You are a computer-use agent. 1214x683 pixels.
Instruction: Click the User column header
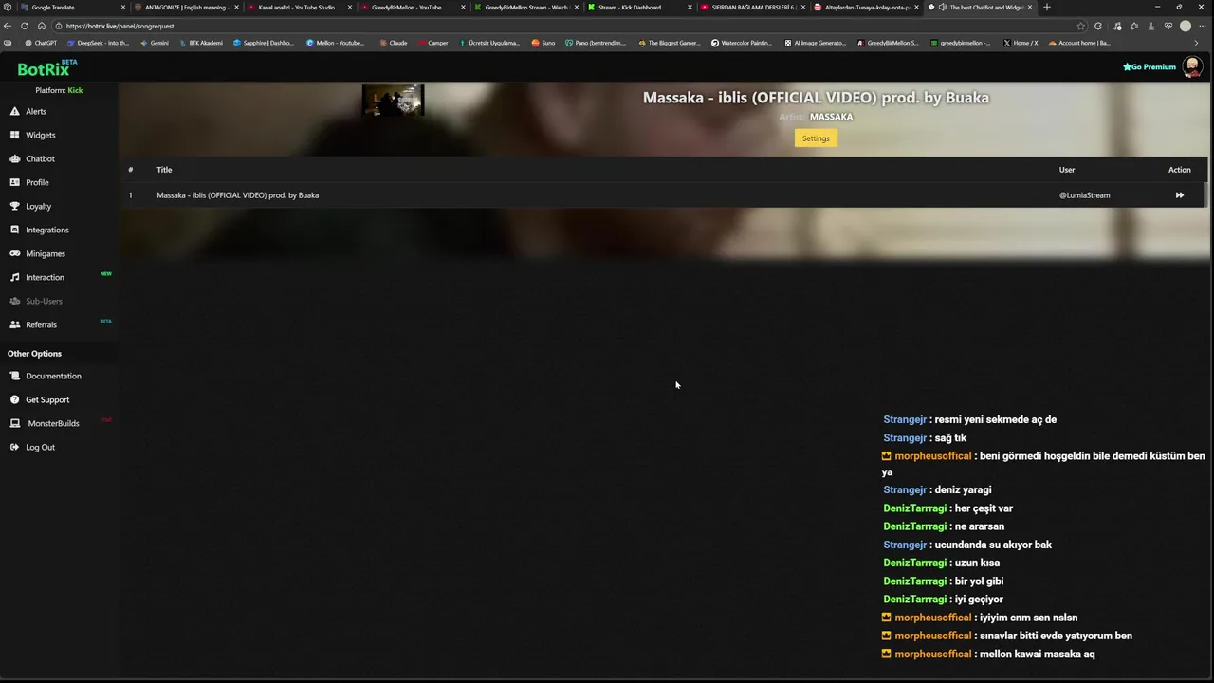[x=1067, y=170]
